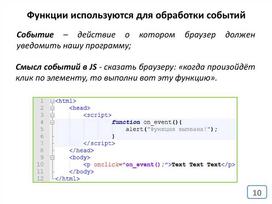Click the opening <head> tag
The width and height of the screenshot is (272, 204).
click(80, 108)
